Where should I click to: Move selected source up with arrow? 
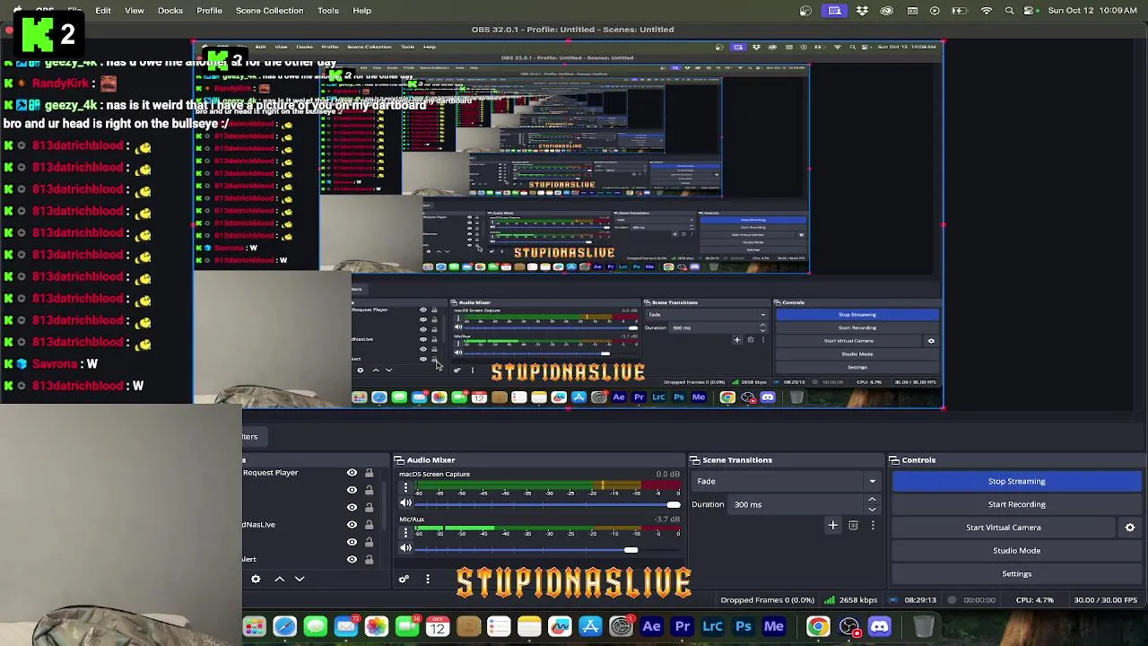click(x=280, y=580)
